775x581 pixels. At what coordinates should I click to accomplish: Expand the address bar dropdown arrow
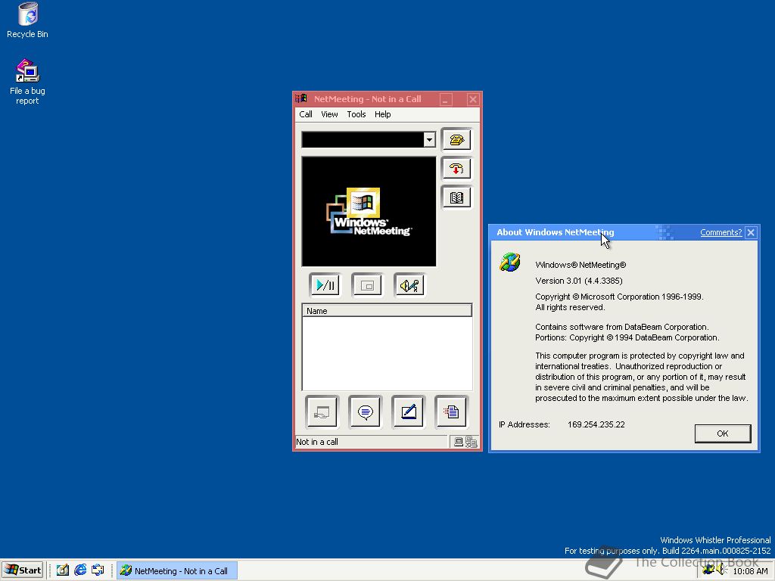click(429, 140)
